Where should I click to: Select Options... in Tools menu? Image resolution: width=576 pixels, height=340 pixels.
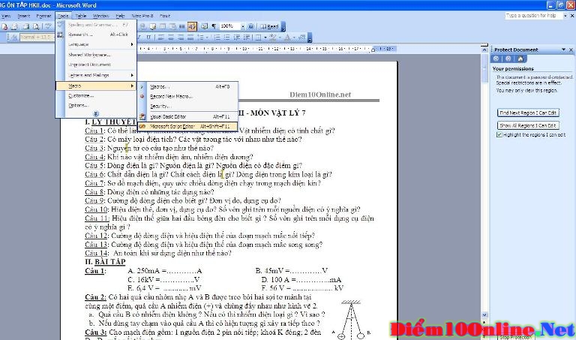[96, 105]
